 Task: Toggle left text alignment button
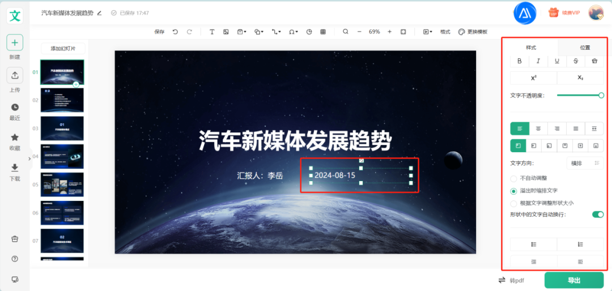[x=520, y=129]
